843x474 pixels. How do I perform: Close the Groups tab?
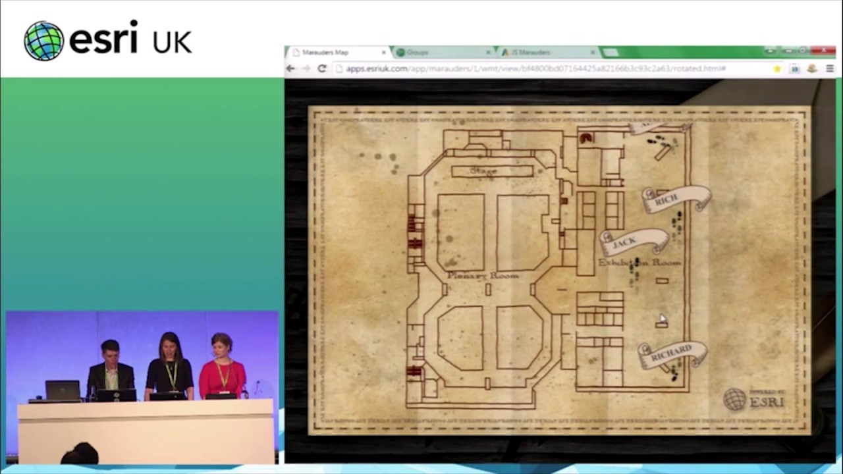(x=489, y=53)
